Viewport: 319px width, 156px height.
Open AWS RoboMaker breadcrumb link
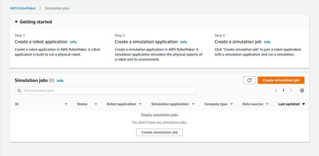point(22,8)
